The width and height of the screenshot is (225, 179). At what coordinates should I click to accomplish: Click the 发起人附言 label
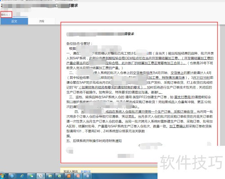coord(71,171)
